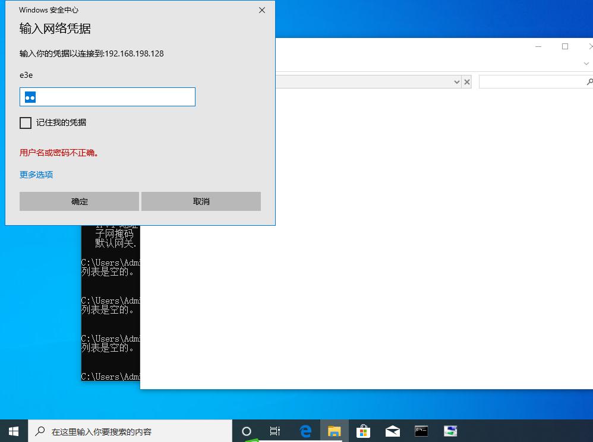This screenshot has height=442, width=593.
Task: Click the taskbar search box to type
Action: pos(119,431)
